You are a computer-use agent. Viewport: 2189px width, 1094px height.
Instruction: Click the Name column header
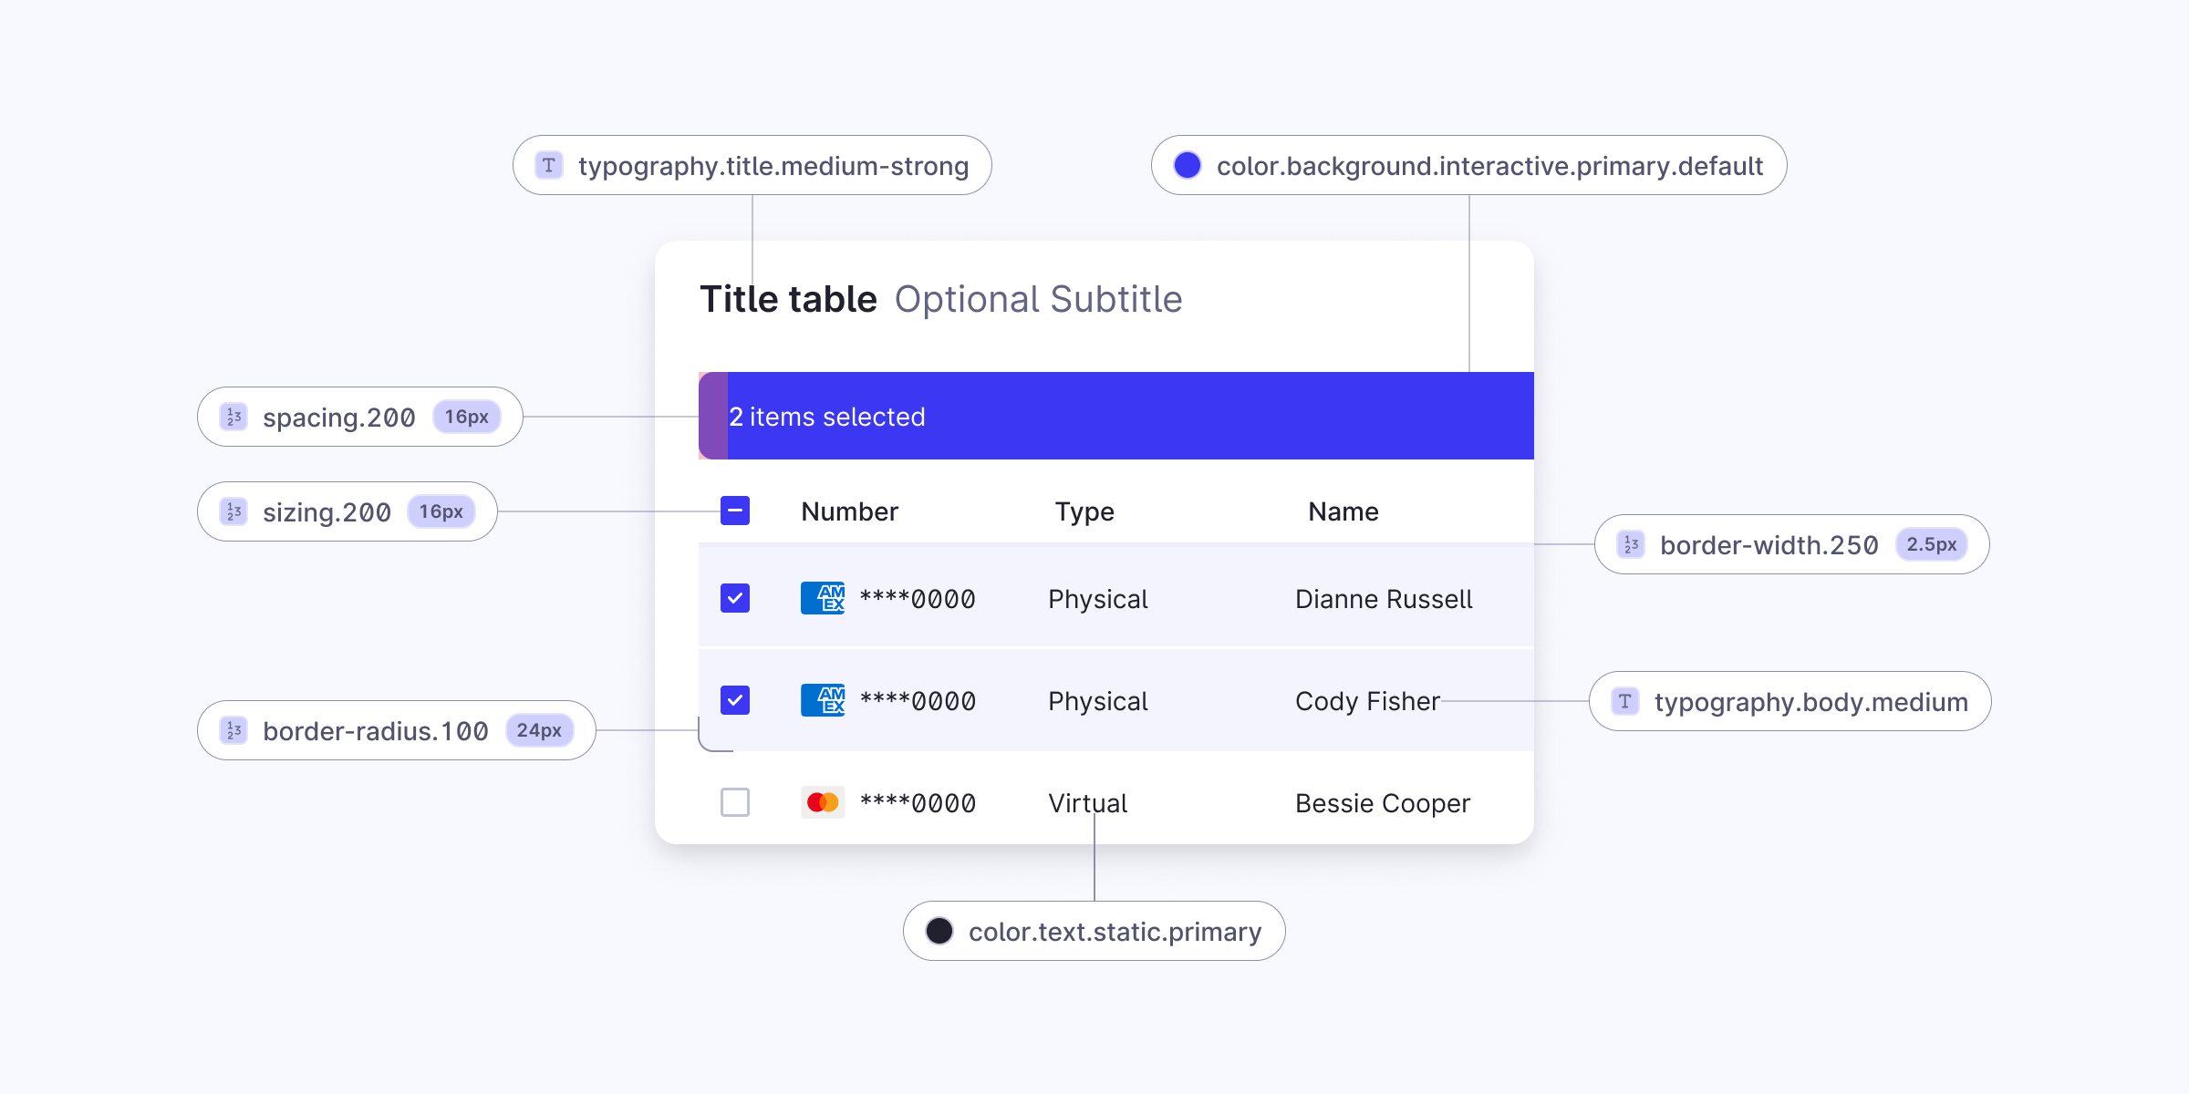click(x=1343, y=511)
